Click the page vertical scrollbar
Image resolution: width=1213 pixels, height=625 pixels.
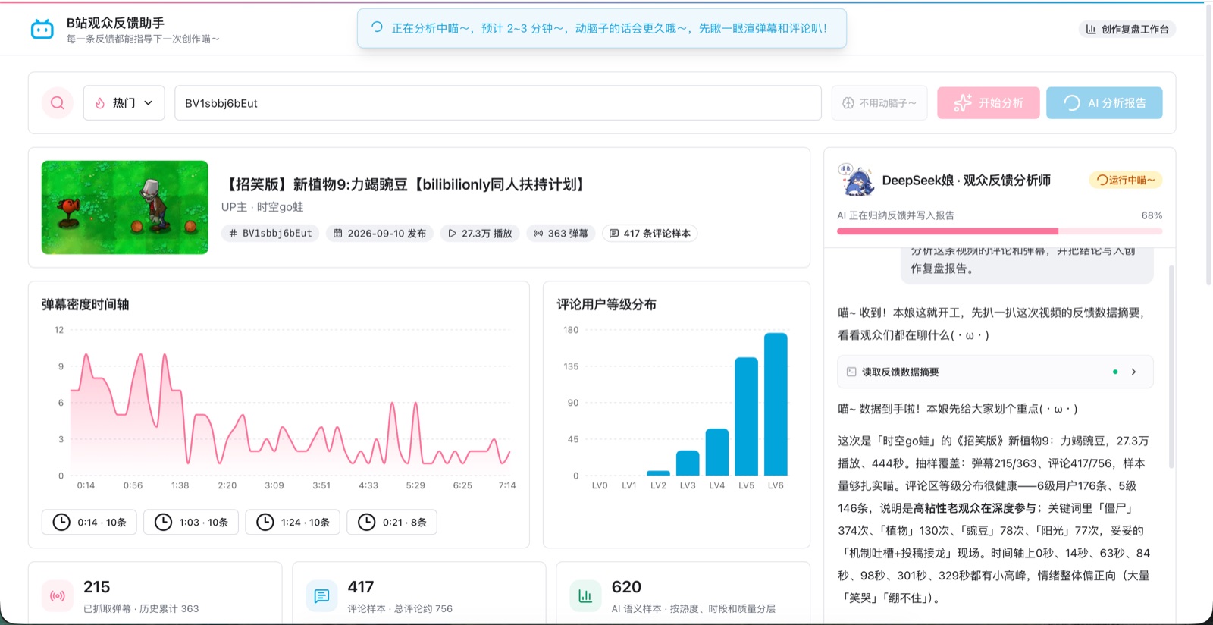[x=1208, y=144]
